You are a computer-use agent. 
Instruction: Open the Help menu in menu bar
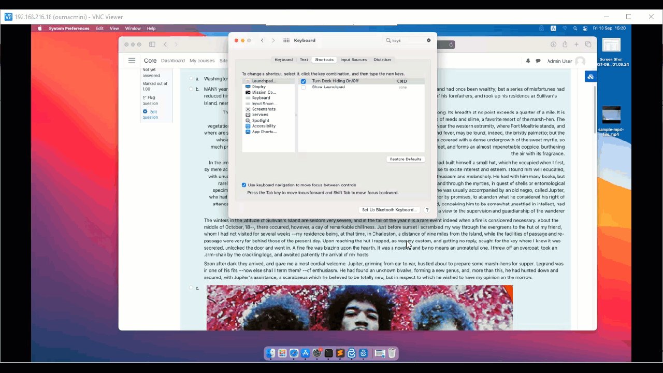point(151,28)
